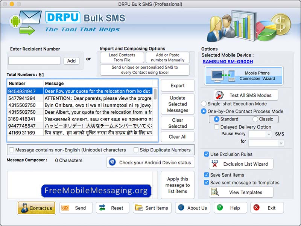Click the message list vertical scrollbar
The height and width of the screenshot is (226, 301).
(155, 94)
